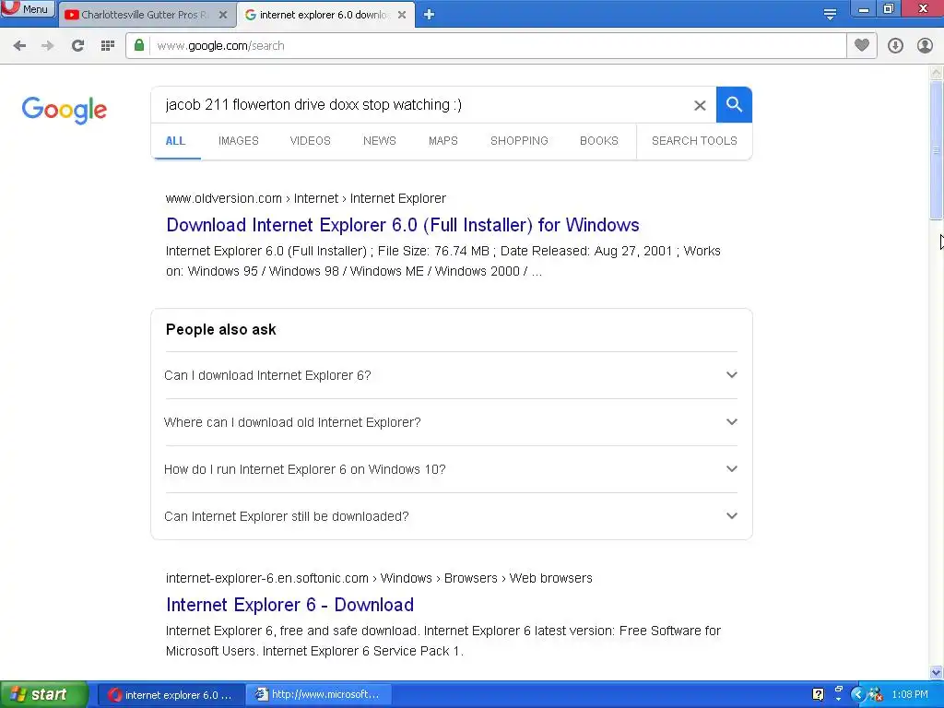Go forward with the forward arrow
The image size is (944, 708).
pyautogui.click(x=48, y=46)
